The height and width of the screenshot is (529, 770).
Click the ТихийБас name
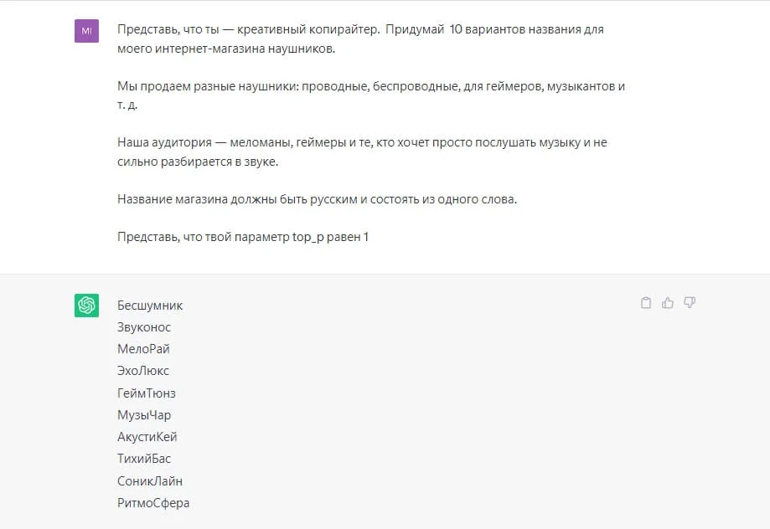coord(144,459)
